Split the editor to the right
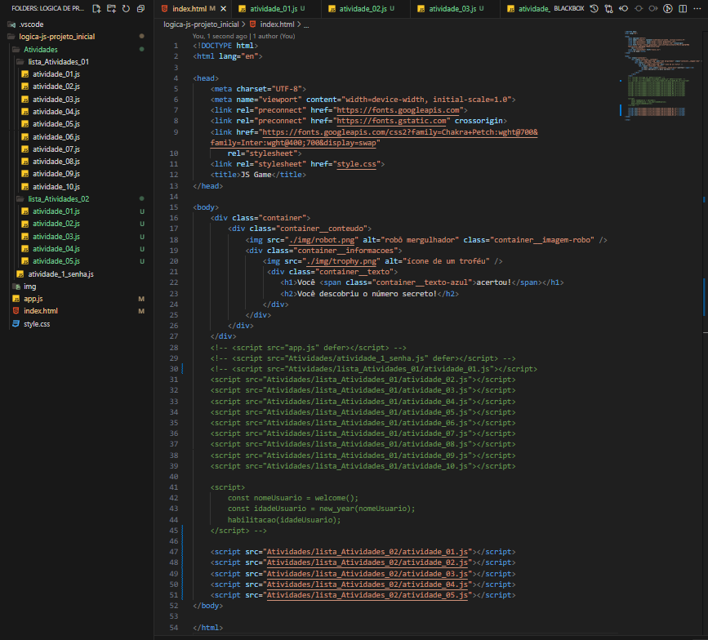The image size is (708, 640). click(x=682, y=8)
